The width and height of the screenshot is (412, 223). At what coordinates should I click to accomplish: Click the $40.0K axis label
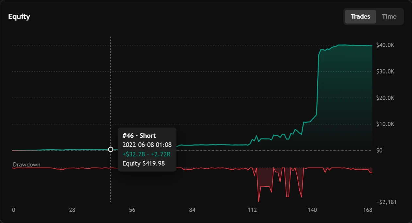(x=385, y=45)
